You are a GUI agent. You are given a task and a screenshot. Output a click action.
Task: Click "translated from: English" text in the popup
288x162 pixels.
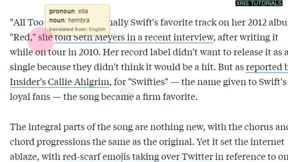[x=77, y=29]
